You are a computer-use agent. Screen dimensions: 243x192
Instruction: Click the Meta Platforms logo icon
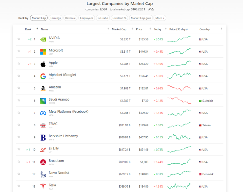coord(43,113)
